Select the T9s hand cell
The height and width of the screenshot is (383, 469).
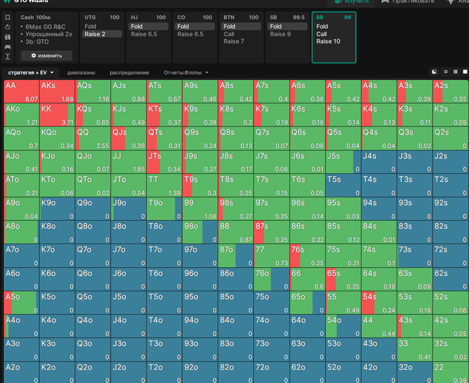pos(200,185)
